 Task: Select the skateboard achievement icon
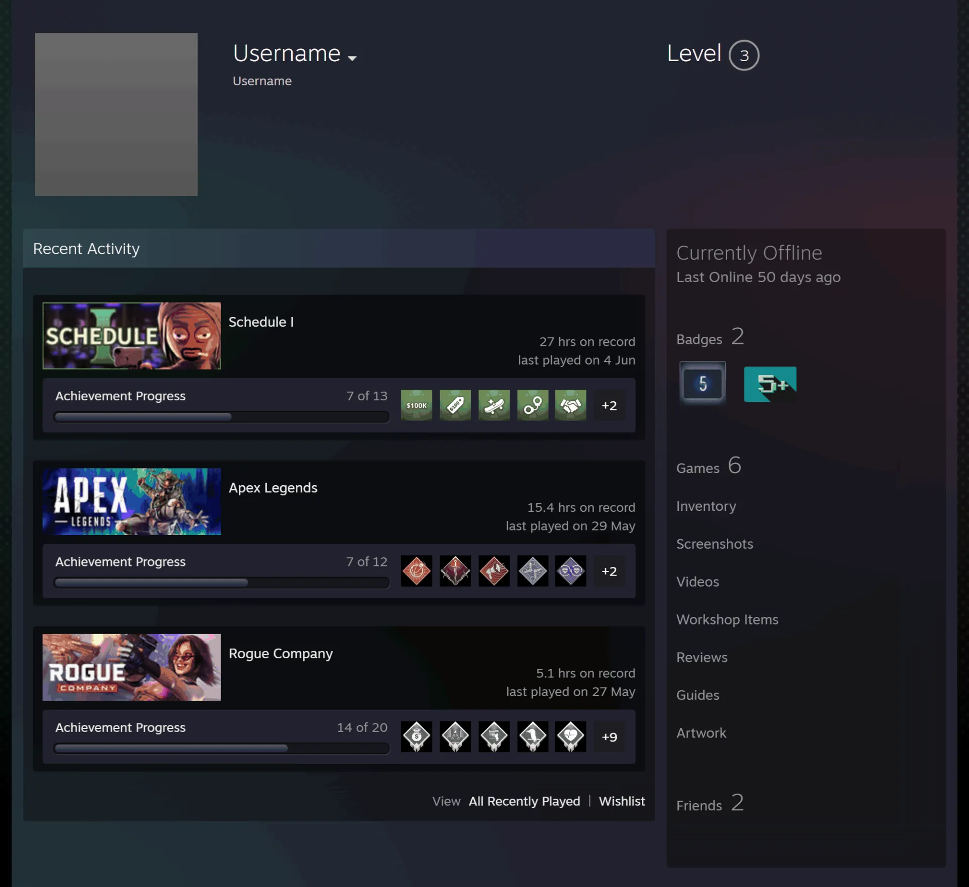click(x=494, y=405)
